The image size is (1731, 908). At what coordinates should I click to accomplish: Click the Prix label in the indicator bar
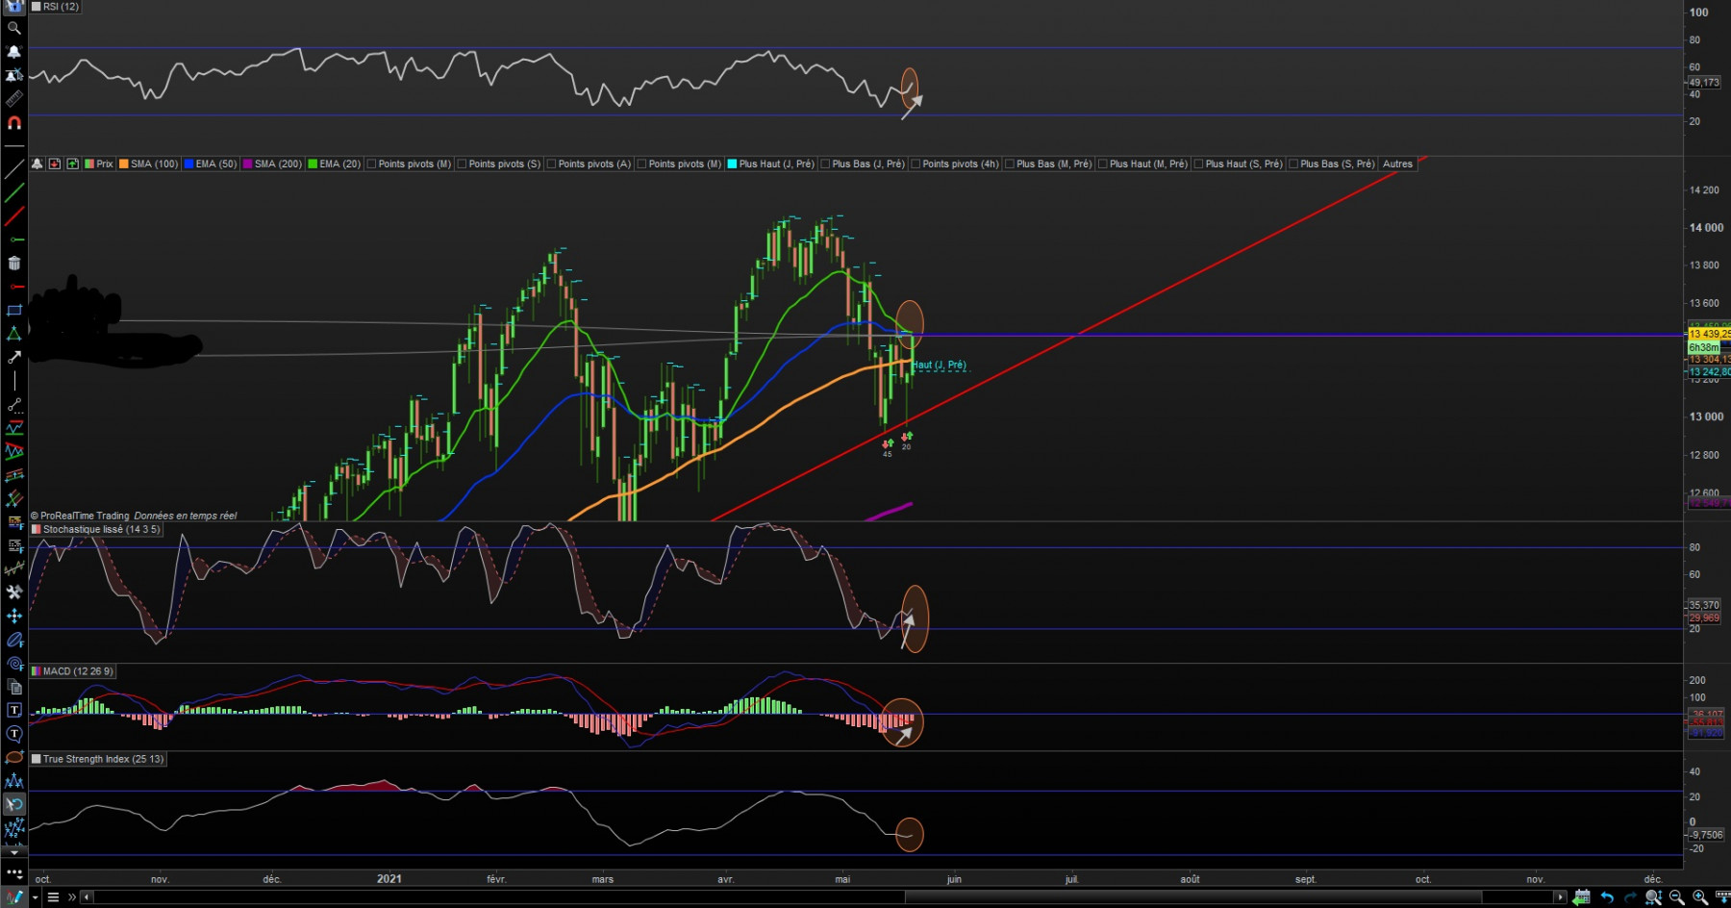point(99,164)
